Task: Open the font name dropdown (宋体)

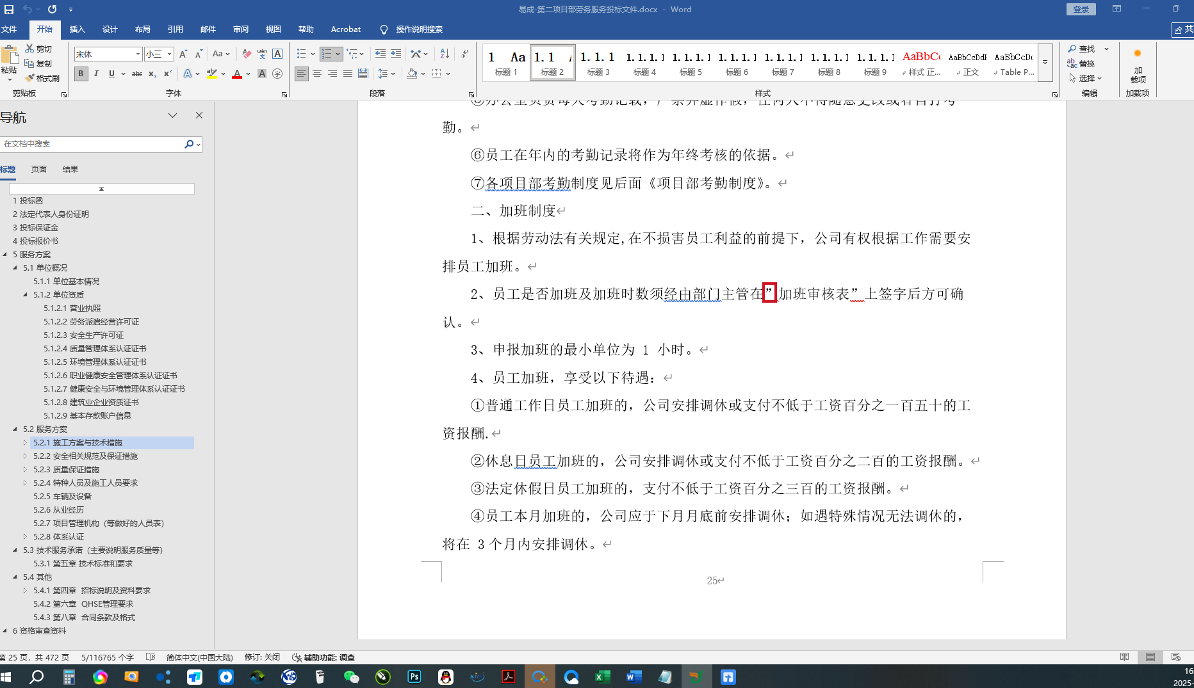Action: [138, 54]
